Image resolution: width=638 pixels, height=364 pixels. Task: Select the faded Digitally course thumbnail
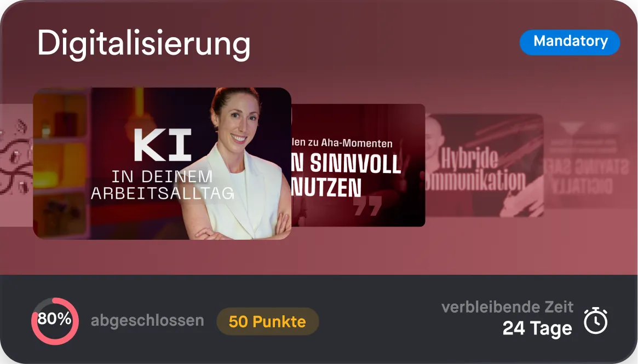coord(590,165)
